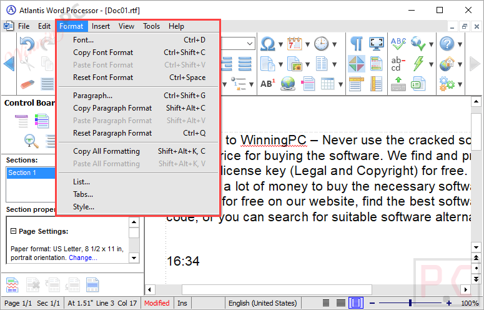This screenshot has height=310, width=484.
Task: Select Reset Paragraph Format menu item
Action: pos(139,133)
